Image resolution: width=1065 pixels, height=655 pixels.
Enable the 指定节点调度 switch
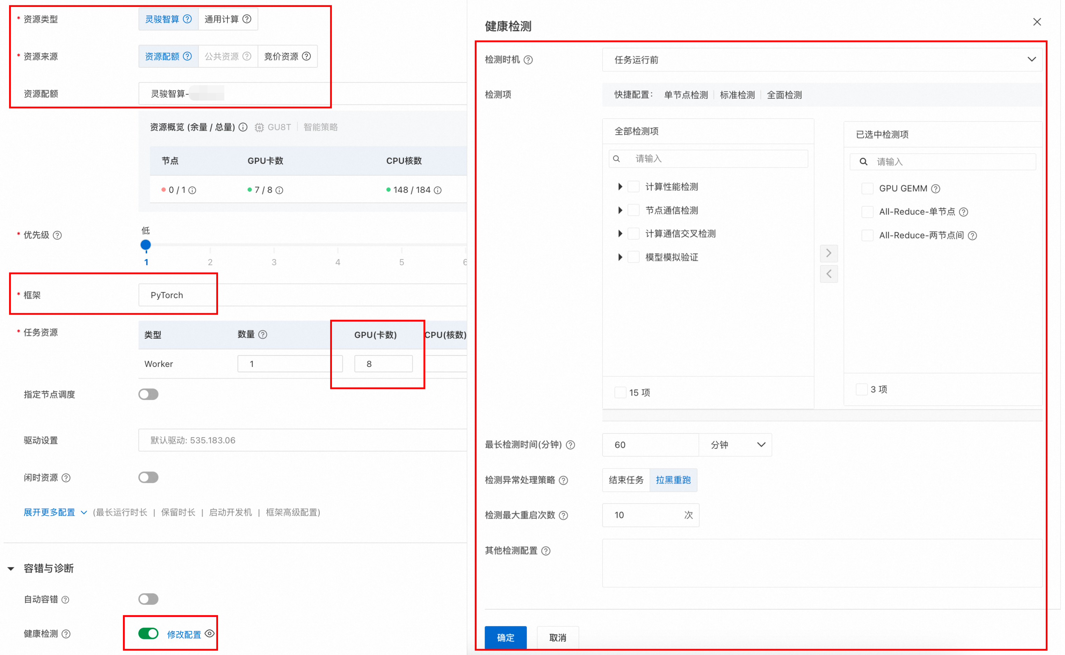148,395
